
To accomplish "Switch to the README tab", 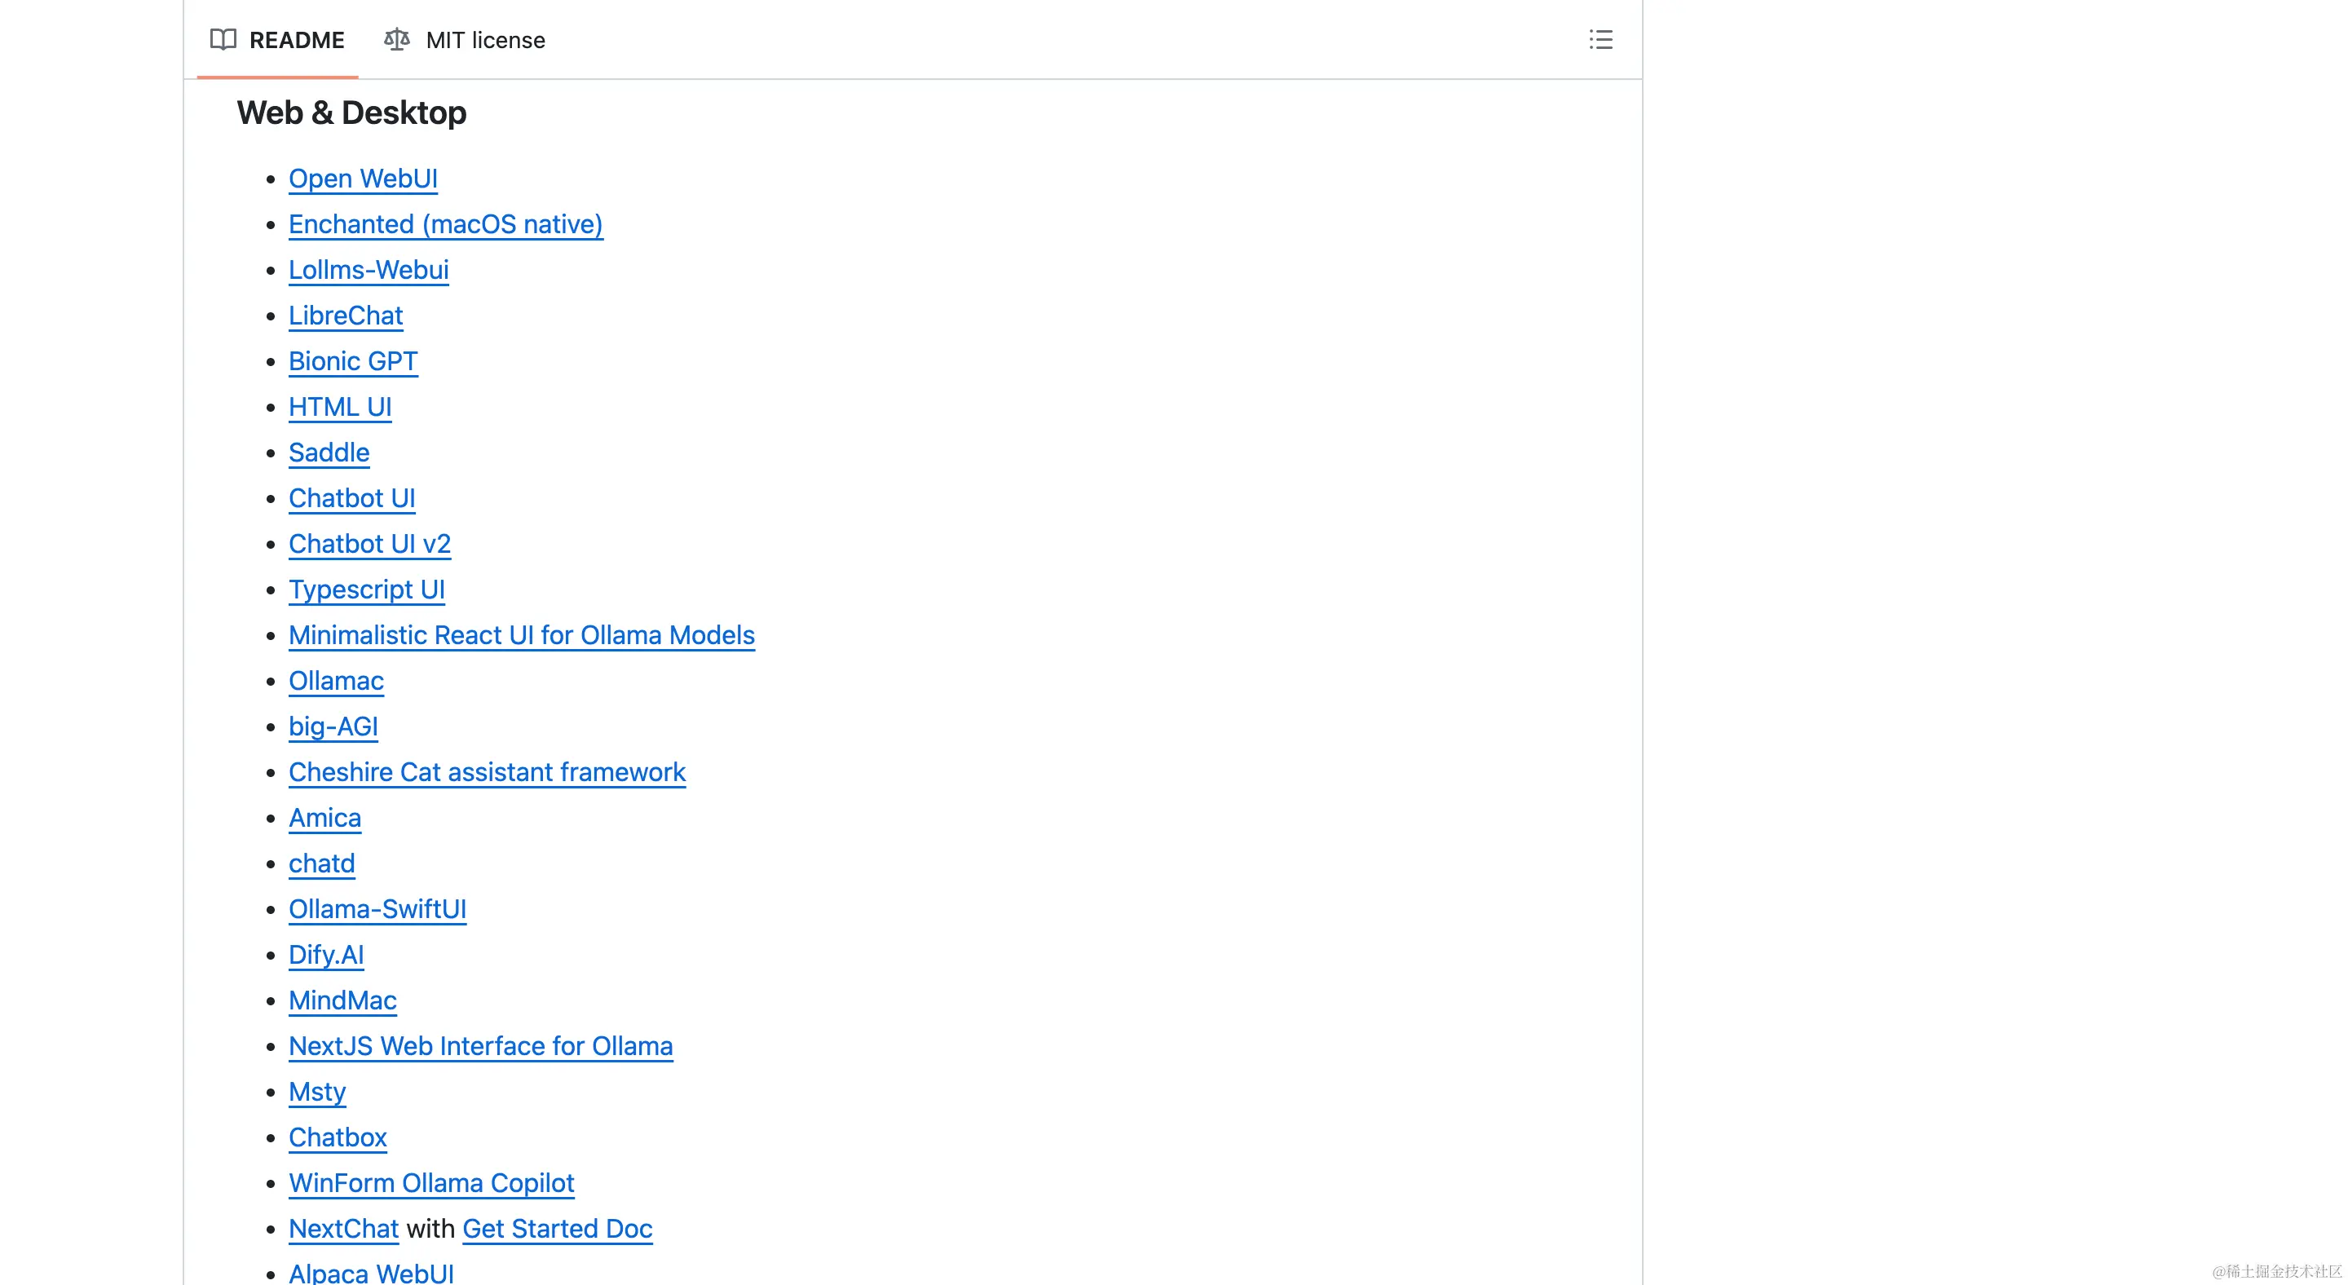I will click(296, 40).
